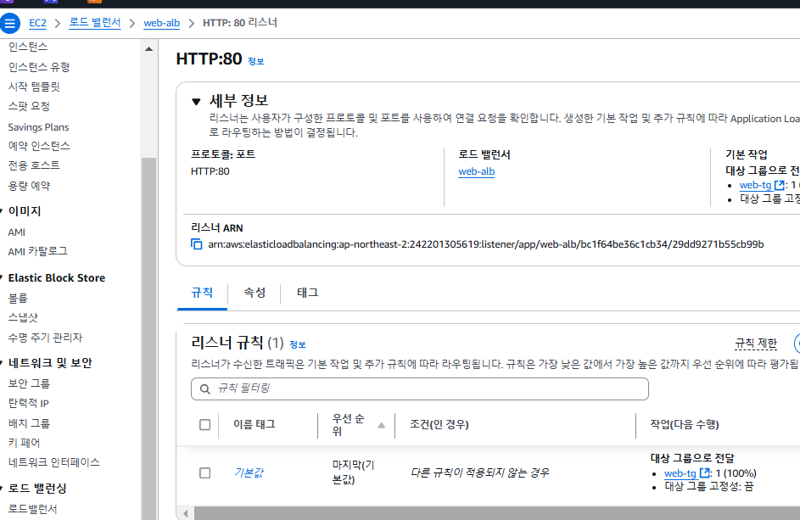Open web-tg link in default action

tap(756, 185)
